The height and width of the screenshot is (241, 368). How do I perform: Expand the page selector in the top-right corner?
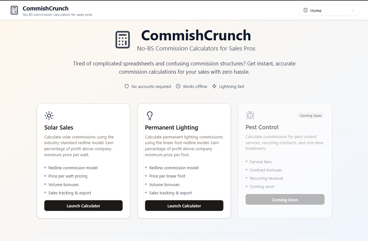[x=329, y=10]
